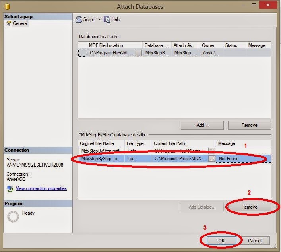
Task: Select the General page
Action: pyautogui.click(x=20, y=23)
